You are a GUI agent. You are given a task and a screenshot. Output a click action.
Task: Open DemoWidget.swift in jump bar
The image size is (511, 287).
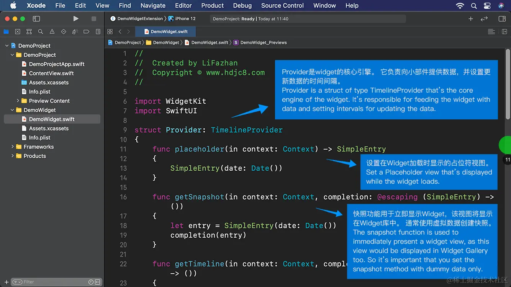click(206, 42)
